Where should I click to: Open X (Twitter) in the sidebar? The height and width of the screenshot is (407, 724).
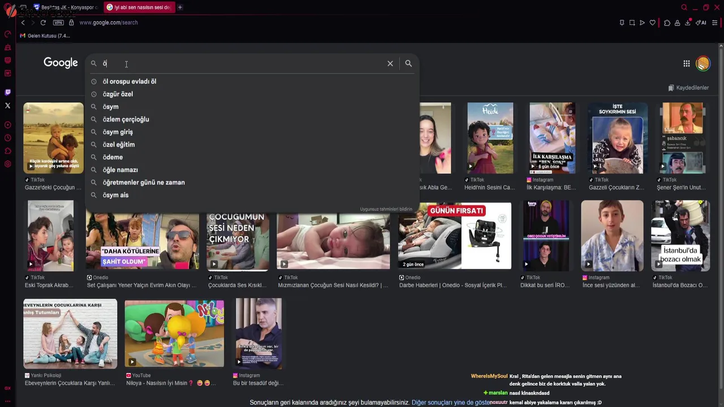[7, 105]
